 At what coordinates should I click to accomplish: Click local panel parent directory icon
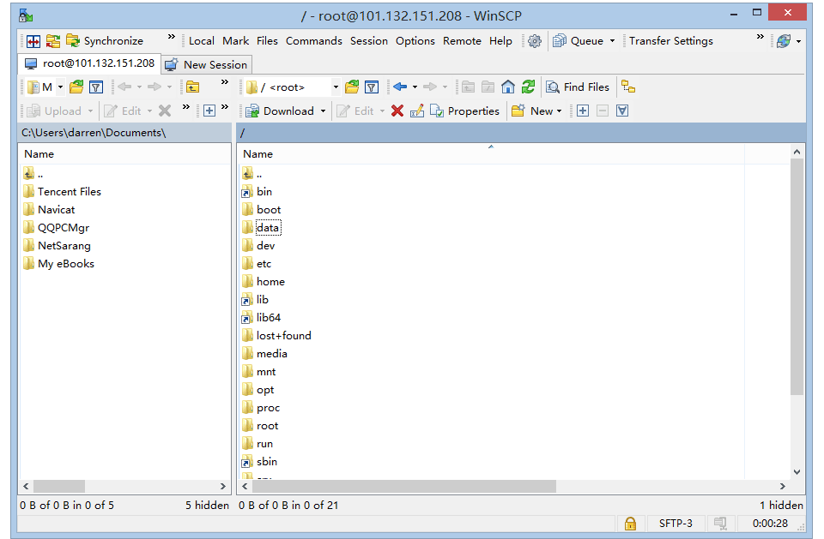coord(193,87)
